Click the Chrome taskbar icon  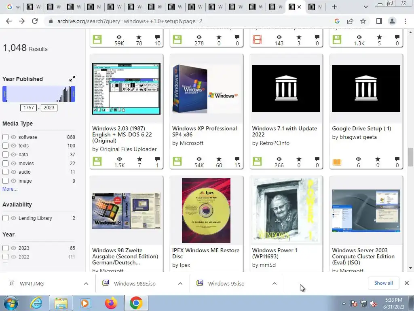coord(136,303)
